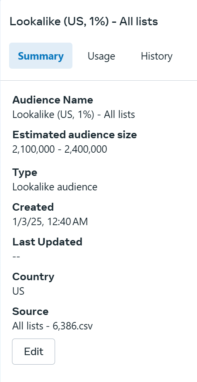197x382 pixels.
Task: Select the created date 1/3/25, 12:40 AM
Action: click(50, 222)
